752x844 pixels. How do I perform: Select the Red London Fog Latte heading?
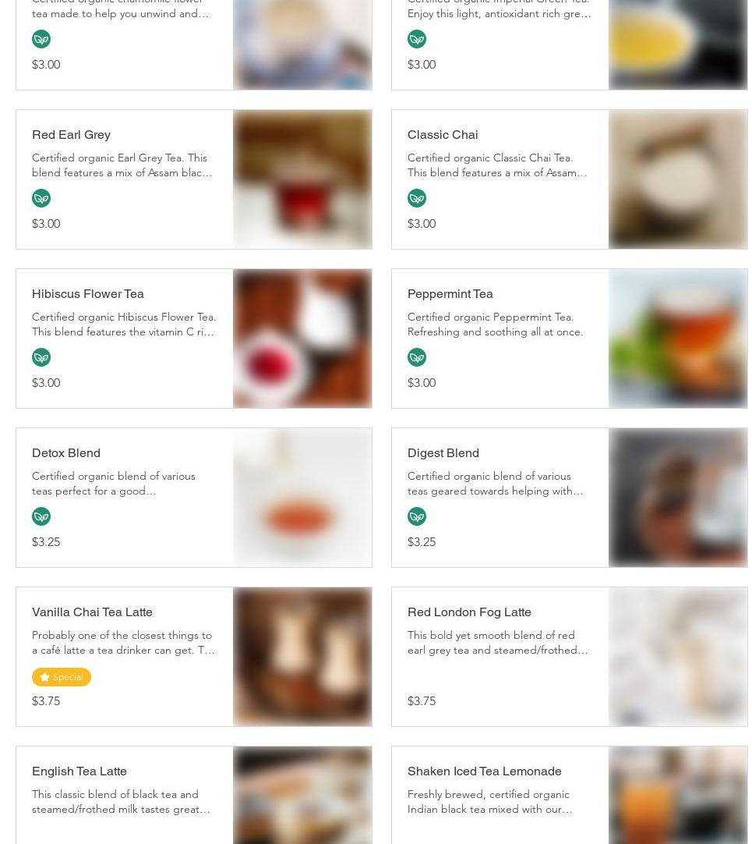coord(469,612)
